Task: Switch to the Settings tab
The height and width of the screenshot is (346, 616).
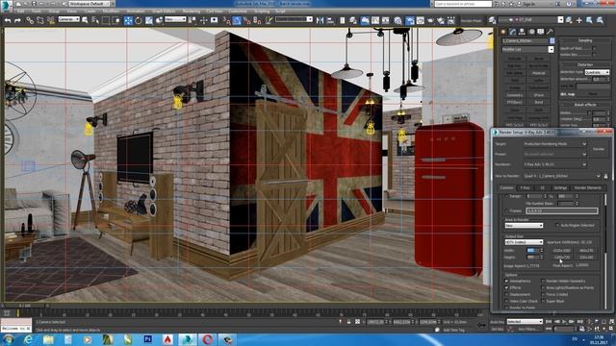Action: click(x=560, y=188)
